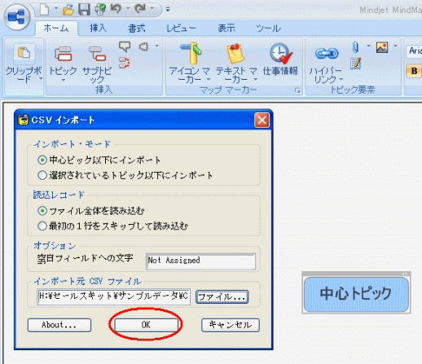Open the クリップボード dropdown
Viewport: 422px width, 364px height.
pos(41,79)
